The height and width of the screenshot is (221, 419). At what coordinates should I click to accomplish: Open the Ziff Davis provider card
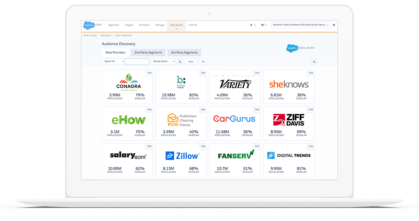(289, 124)
